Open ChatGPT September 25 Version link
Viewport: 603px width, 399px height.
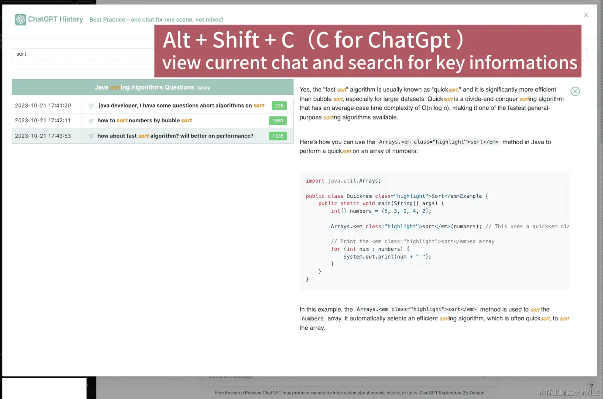[x=451, y=393]
